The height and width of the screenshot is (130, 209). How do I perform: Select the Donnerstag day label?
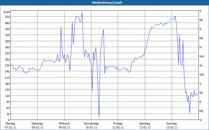coord(91,124)
